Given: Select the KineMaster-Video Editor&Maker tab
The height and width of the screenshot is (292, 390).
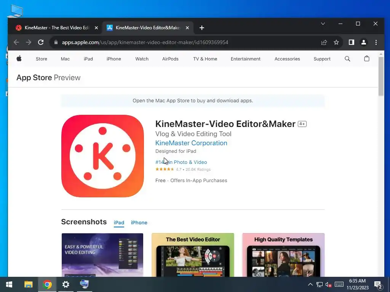Looking at the screenshot, I should [148, 28].
